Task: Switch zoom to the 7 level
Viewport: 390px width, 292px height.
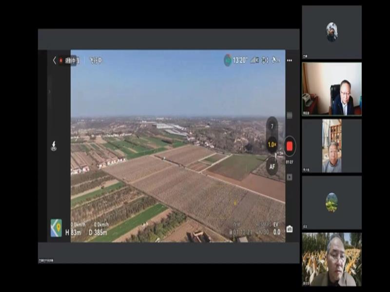Action: pos(272,127)
